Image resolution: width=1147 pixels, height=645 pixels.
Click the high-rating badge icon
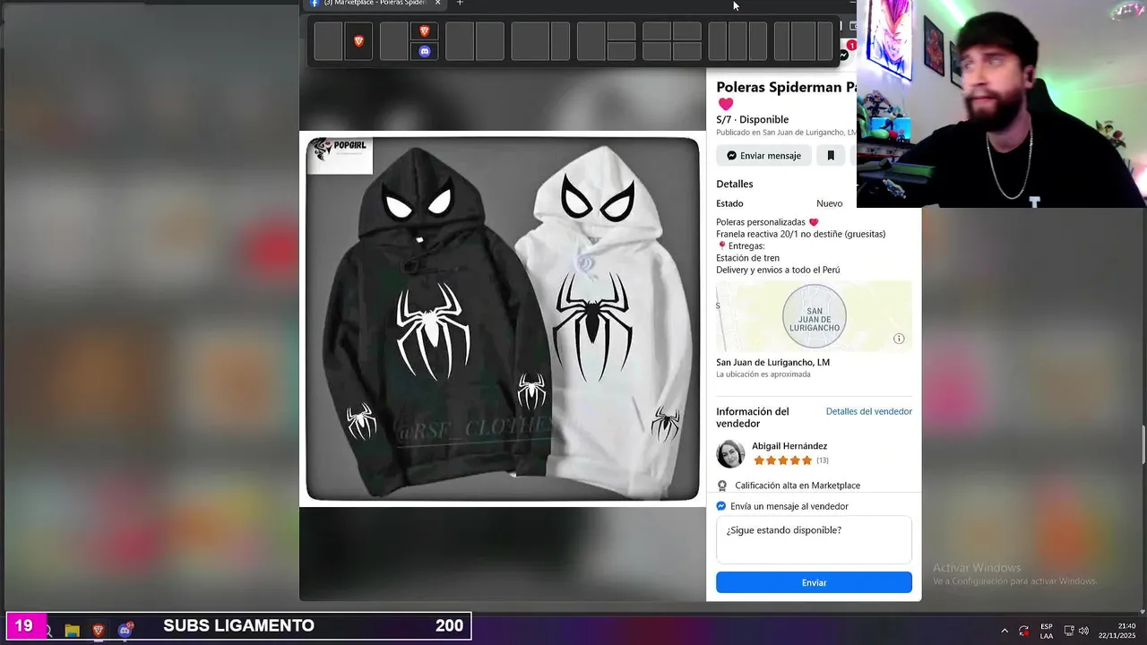click(722, 486)
